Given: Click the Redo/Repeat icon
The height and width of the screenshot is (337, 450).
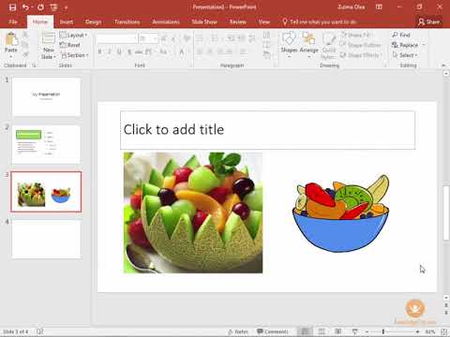Looking at the screenshot, I should tap(40, 7).
